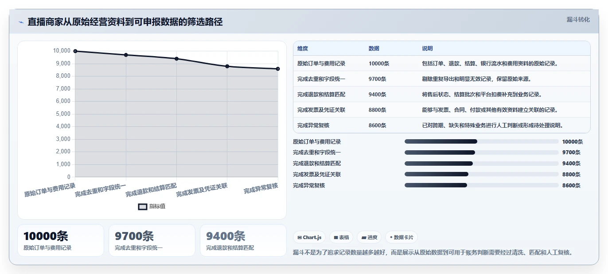Select table cell 完成去重和字段统一

(x=321, y=79)
